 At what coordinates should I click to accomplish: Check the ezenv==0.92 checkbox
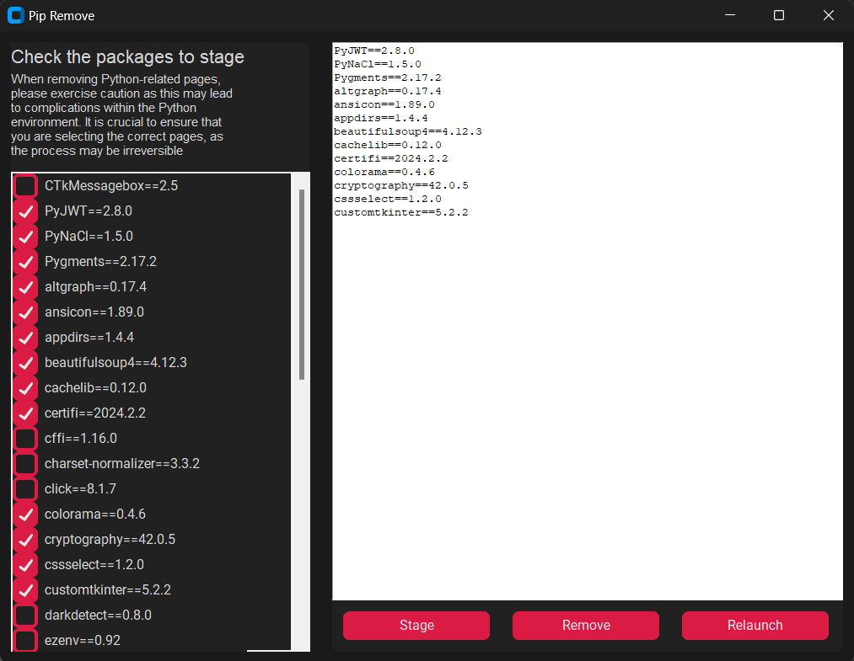25,640
